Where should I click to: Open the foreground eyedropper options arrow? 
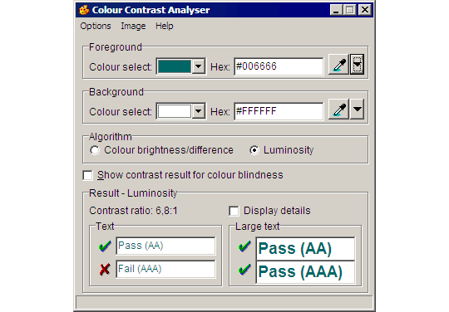(357, 64)
